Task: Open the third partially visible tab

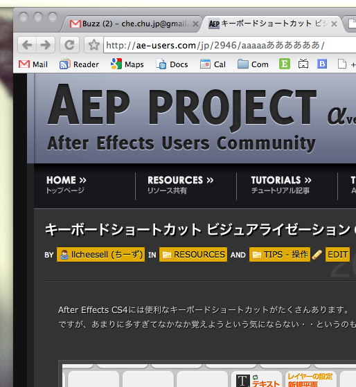Action: 351,24
